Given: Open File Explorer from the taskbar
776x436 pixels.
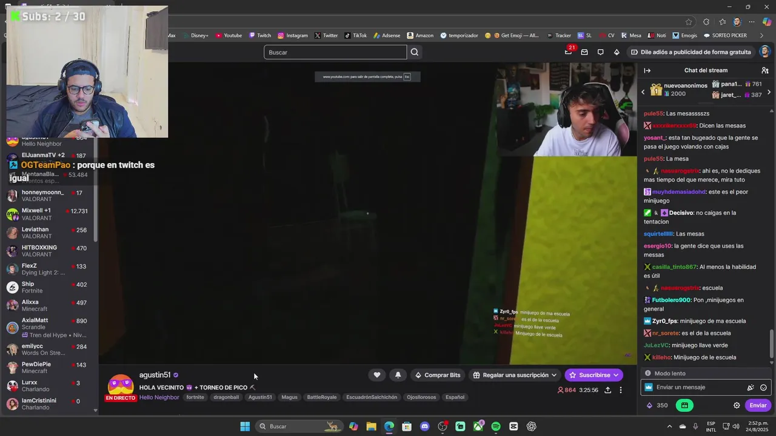Looking at the screenshot, I should [x=371, y=426].
